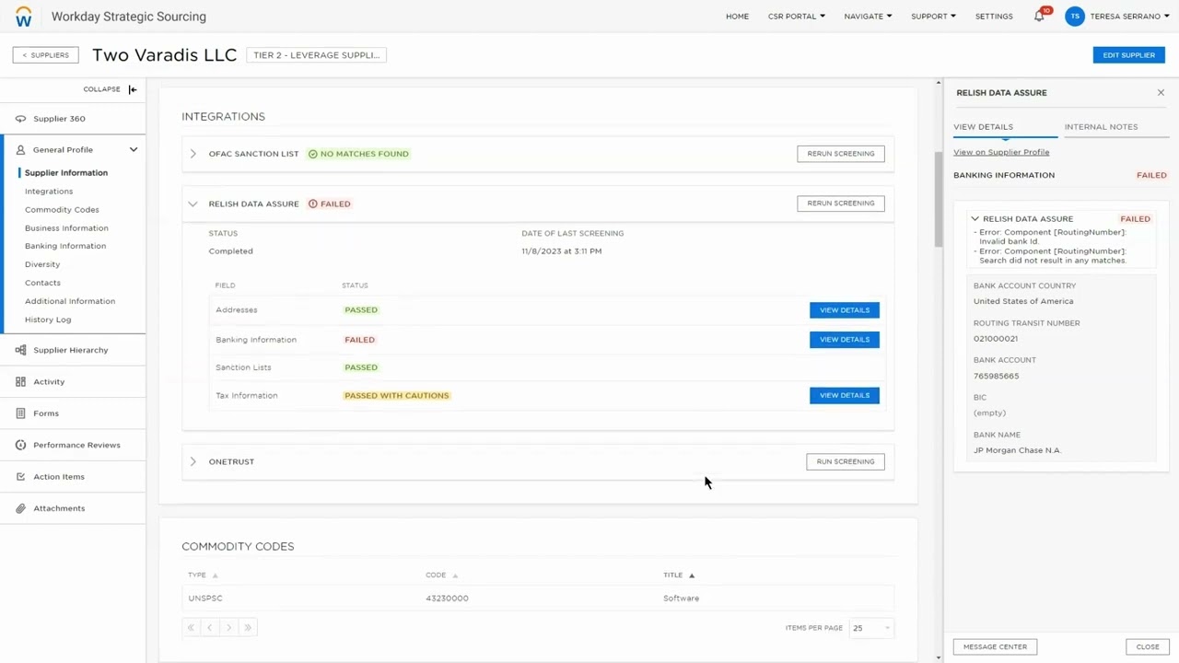Click the Edit Supplier button
The image size is (1179, 663).
pos(1128,55)
